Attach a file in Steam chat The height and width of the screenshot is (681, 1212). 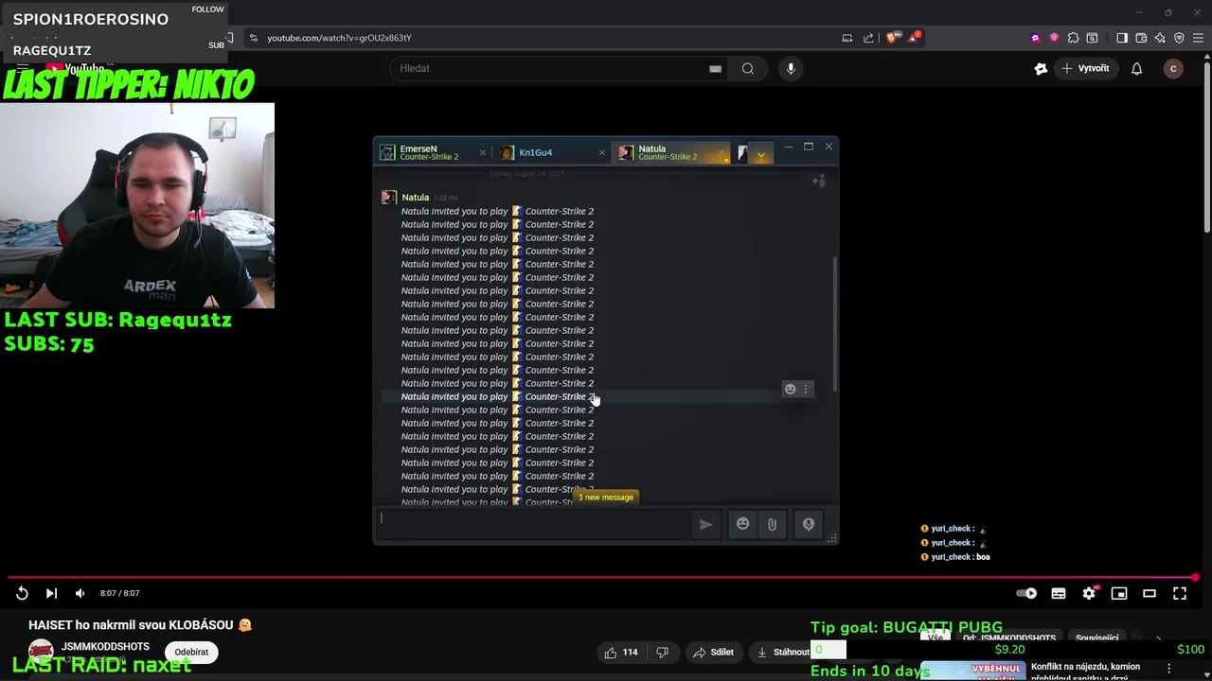[x=772, y=524]
